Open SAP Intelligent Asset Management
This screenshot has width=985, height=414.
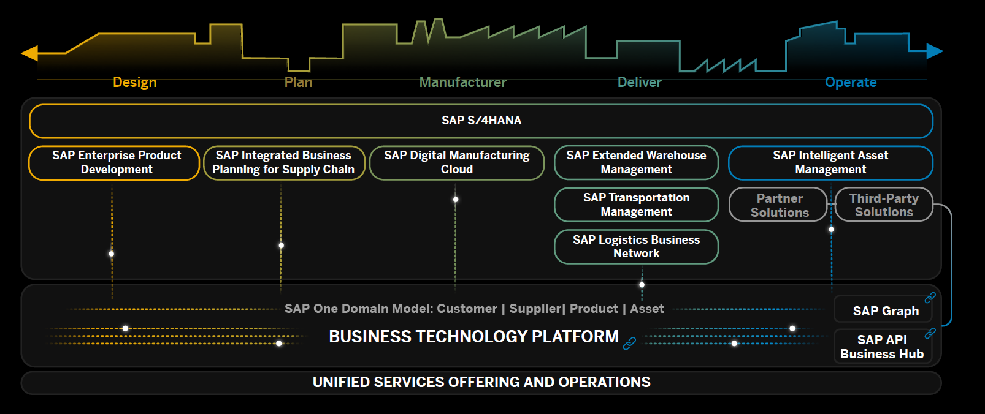click(x=830, y=162)
